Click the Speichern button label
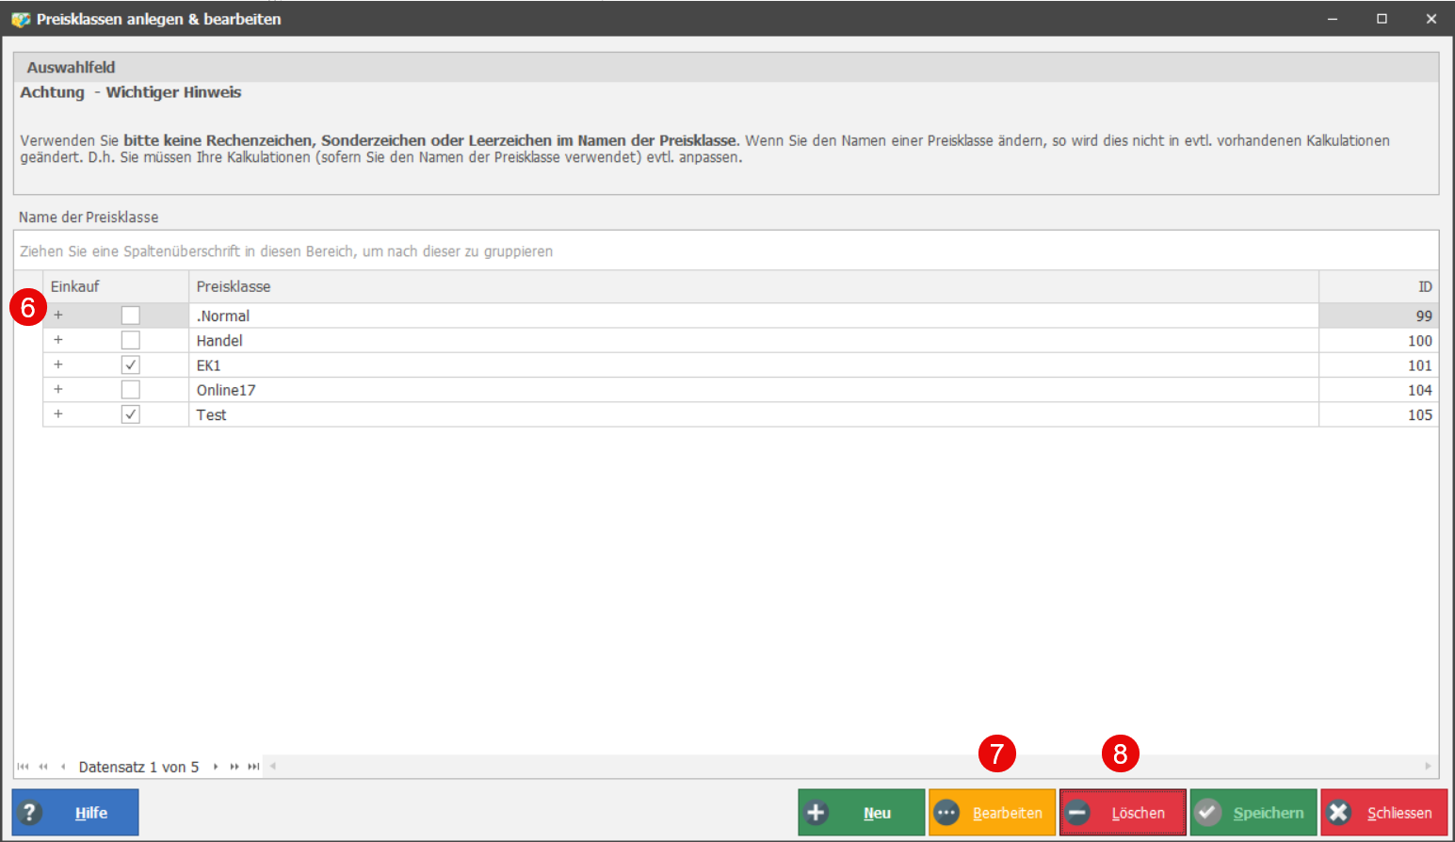The image size is (1455, 842). 1269,813
